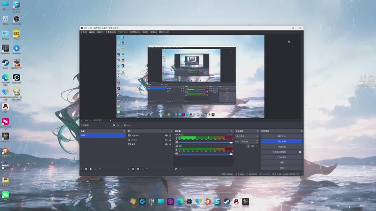Screen dimensions: 376x211
Task: Add a new scene with the plus icon
Action: pos(82,169)
